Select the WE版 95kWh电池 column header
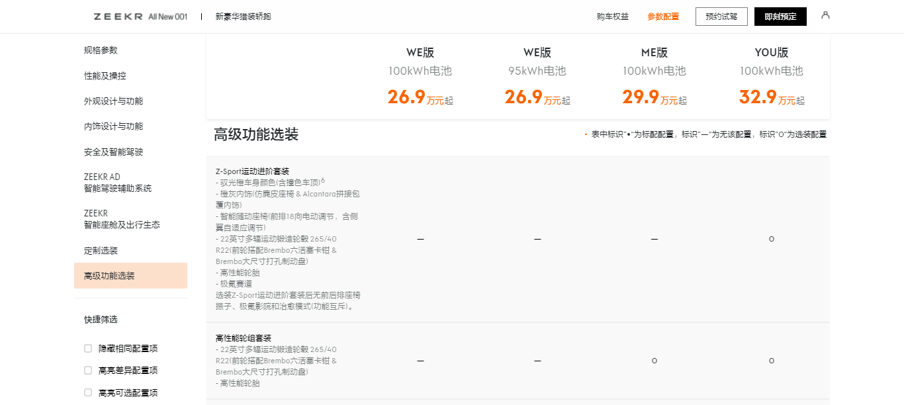The image size is (904, 405). (537, 61)
